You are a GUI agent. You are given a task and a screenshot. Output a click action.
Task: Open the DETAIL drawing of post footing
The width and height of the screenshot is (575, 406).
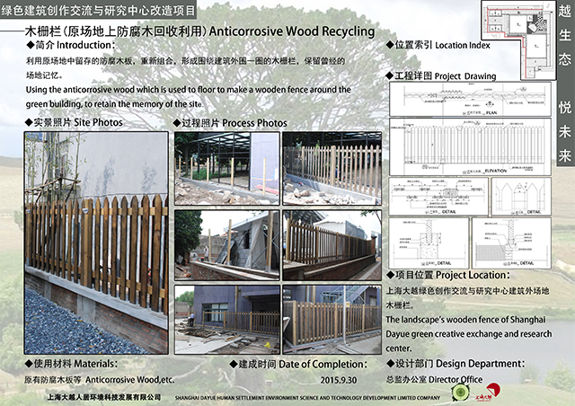tap(429, 243)
